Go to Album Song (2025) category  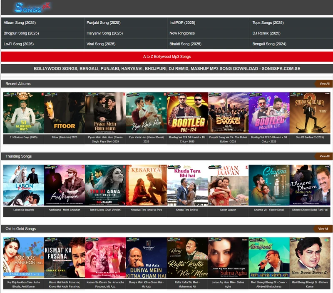pos(20,23)
